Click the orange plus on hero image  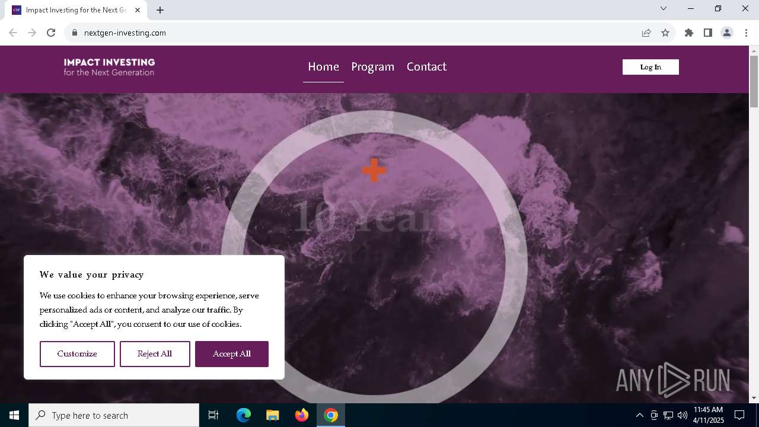pyautogui.click(x=374, y=170)
